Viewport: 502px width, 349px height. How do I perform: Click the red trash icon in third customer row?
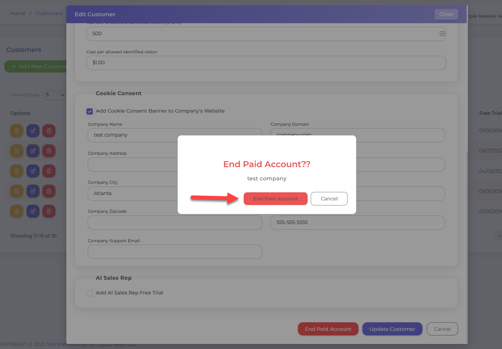click(x=49, y=171)
